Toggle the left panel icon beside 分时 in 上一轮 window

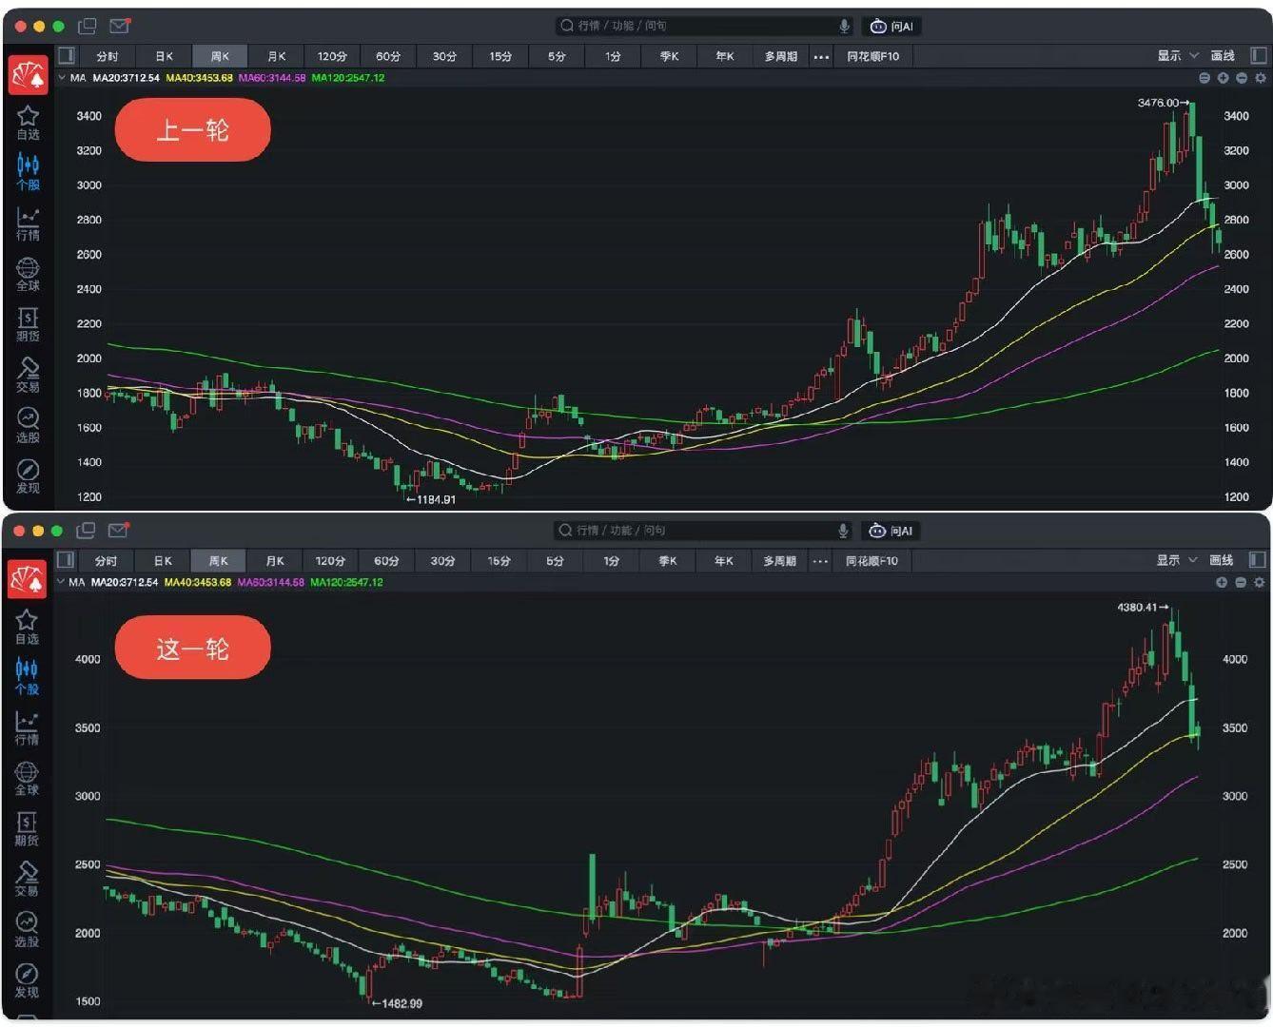pos(67,55)
